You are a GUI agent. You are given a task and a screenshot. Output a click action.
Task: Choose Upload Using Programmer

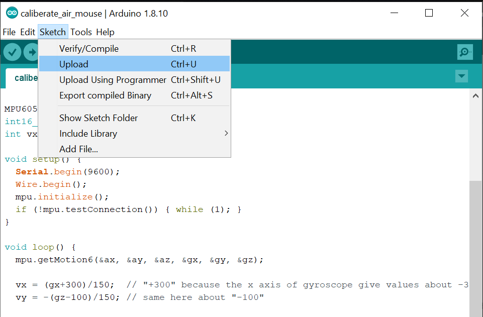coord(135,80)
